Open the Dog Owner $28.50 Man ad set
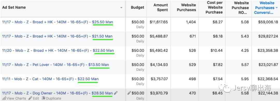The height and width of the screenshot is (101, 280). pyautogui.click(x=58, y=93)
